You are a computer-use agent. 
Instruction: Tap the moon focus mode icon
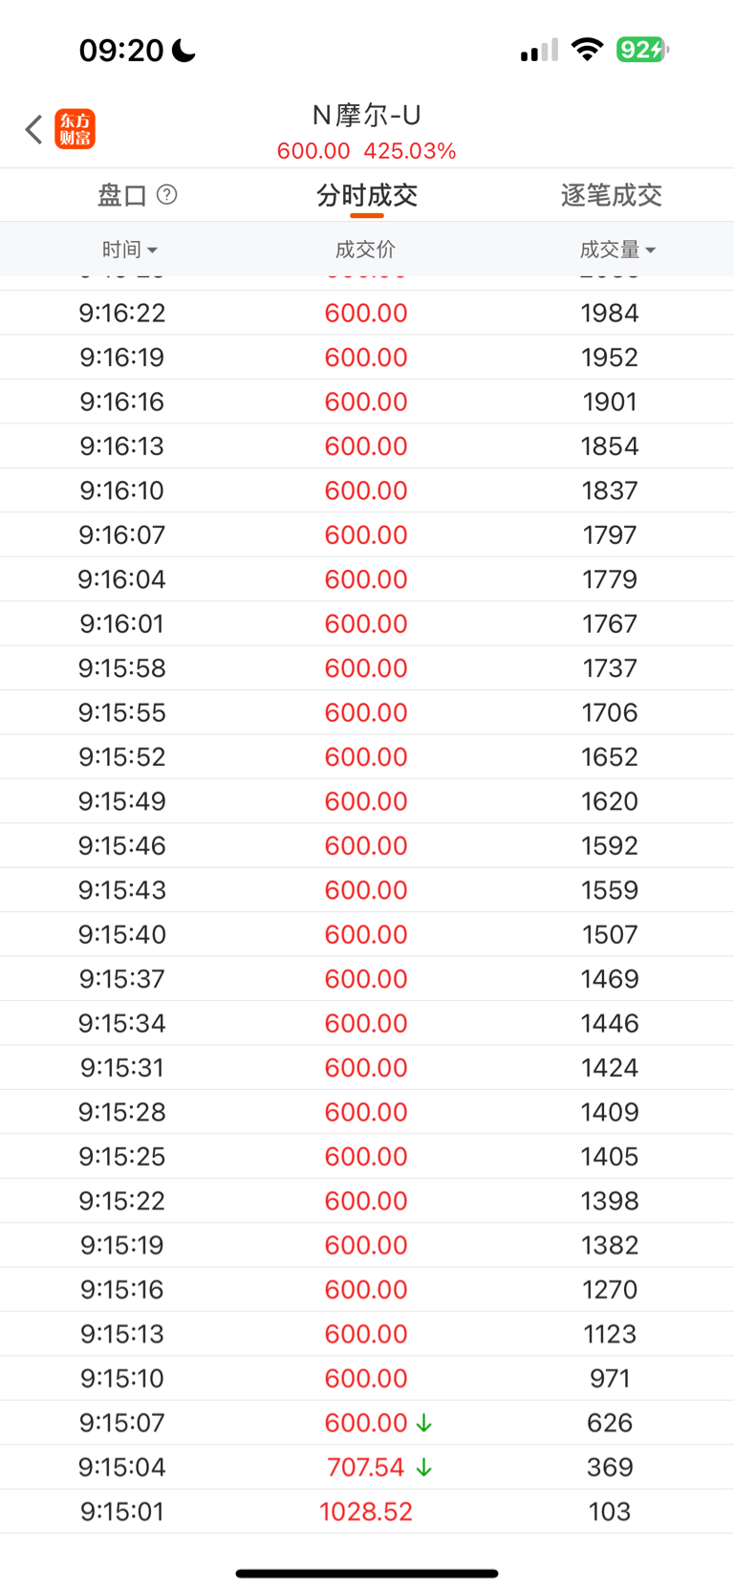[x=183, y=51]
